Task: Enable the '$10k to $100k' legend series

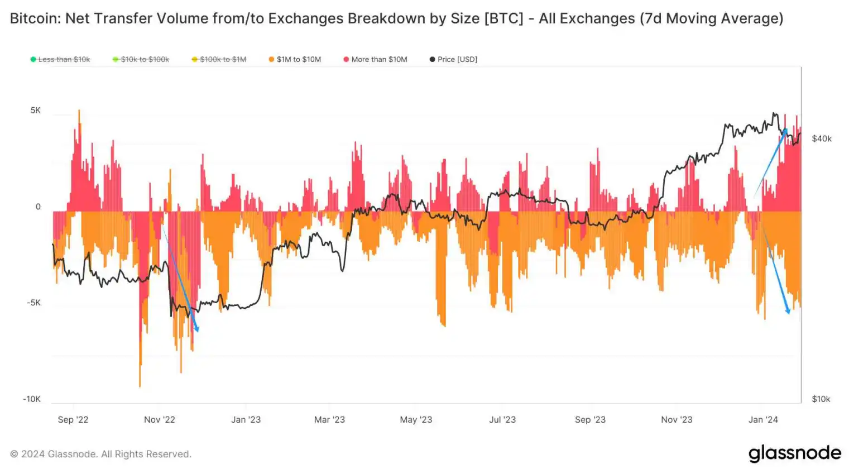Action: 145,59
